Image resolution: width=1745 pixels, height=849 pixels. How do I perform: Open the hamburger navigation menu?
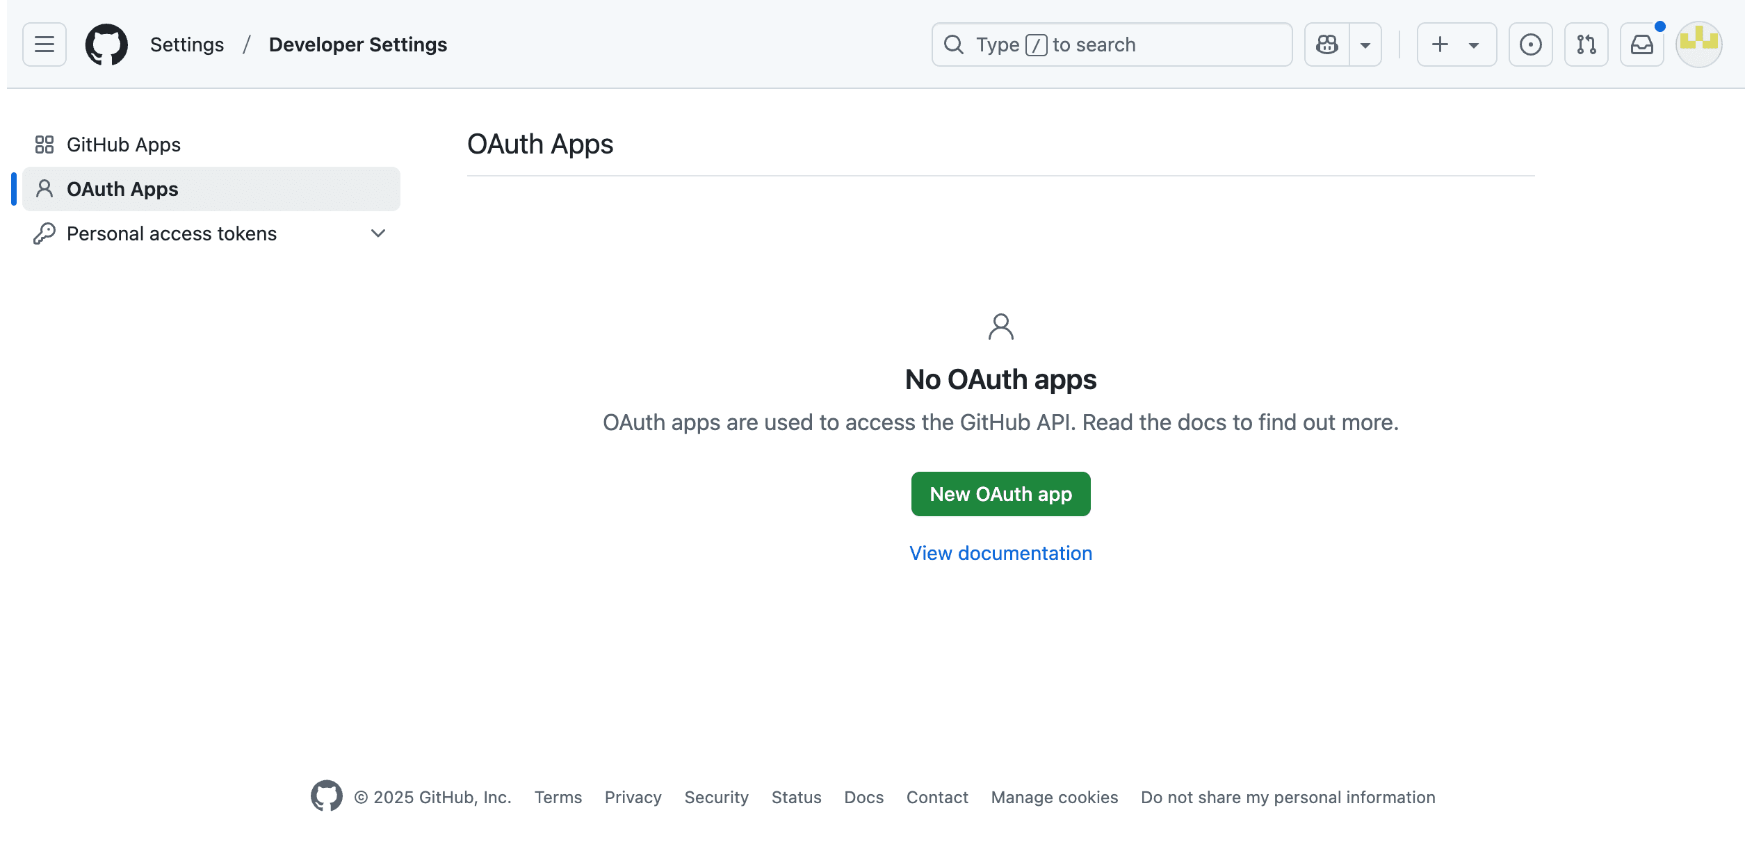coord(44,44)
